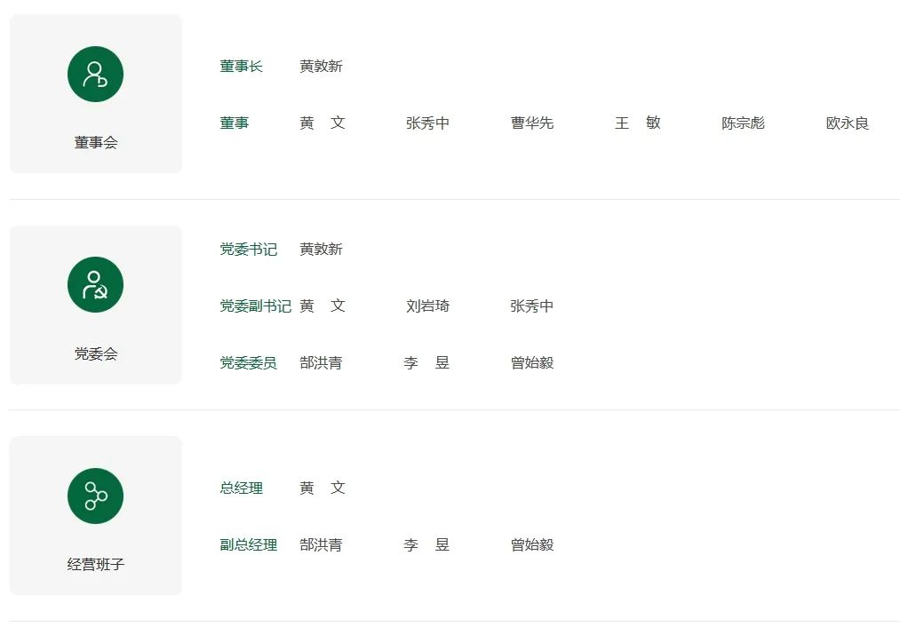Click 郜洪青 in the 党委委员 row
The image size is (900, 627).
tap(321, 362)
